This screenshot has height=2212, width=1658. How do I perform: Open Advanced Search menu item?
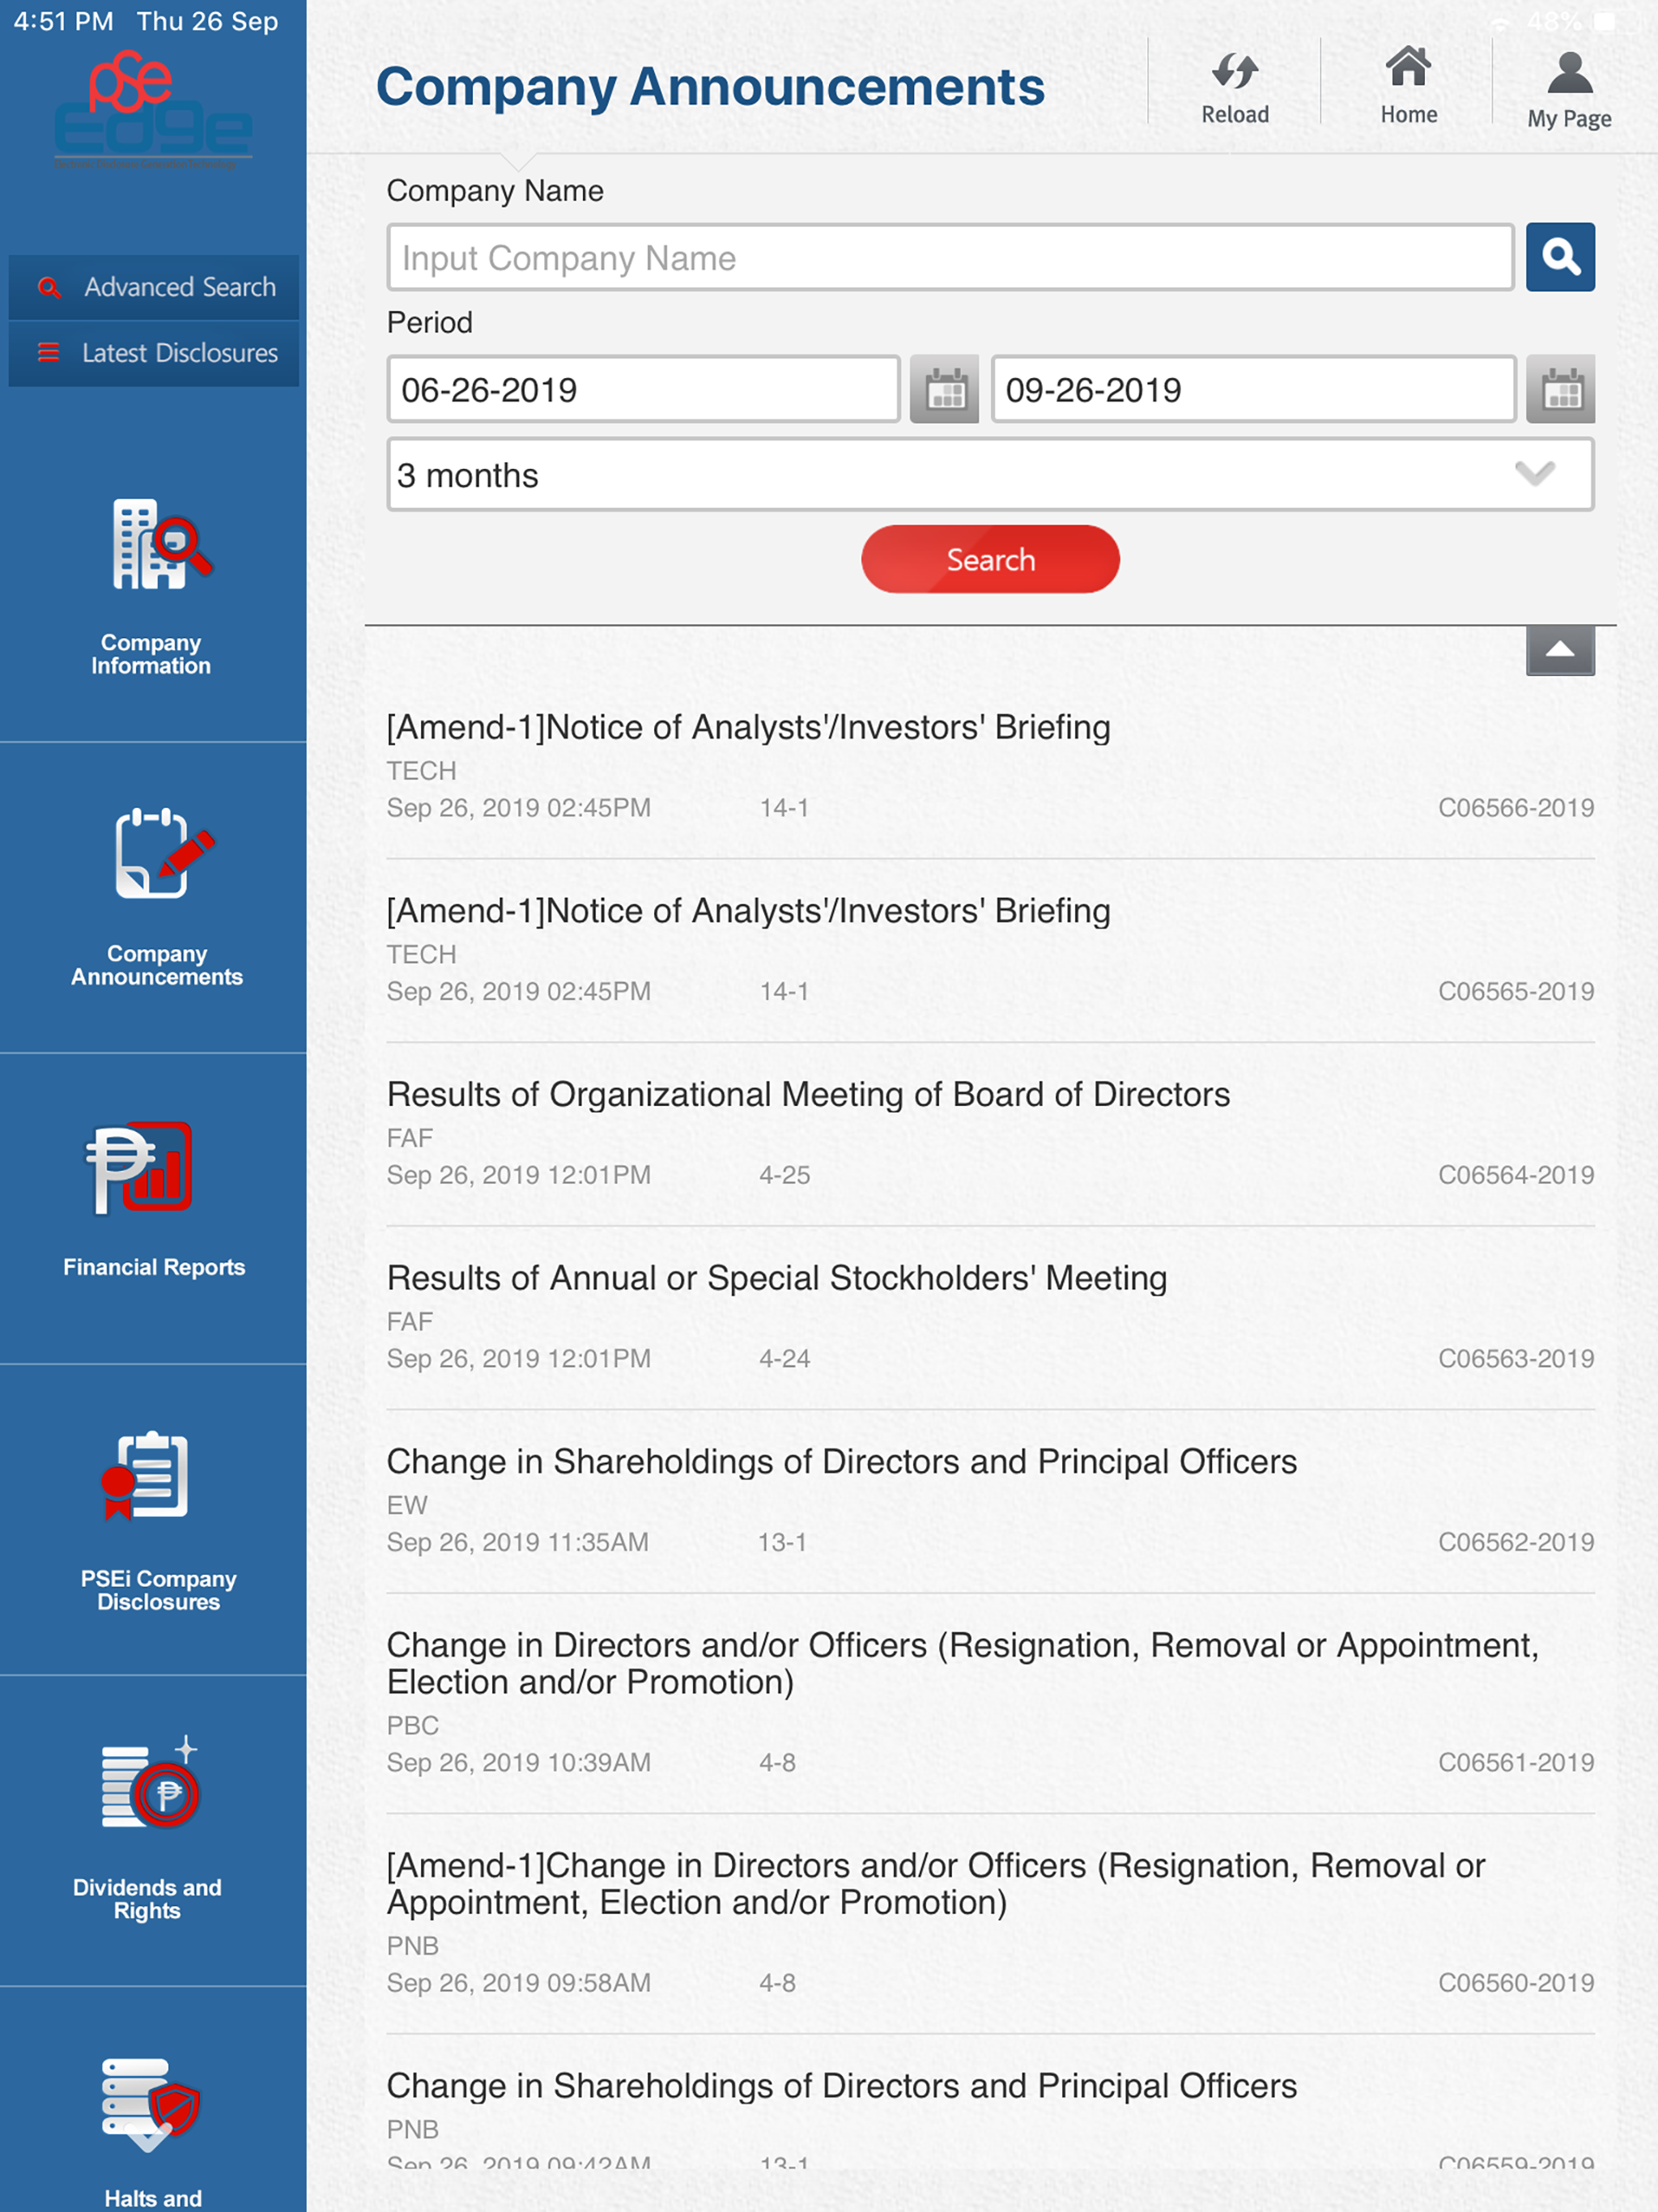[154, 287]
